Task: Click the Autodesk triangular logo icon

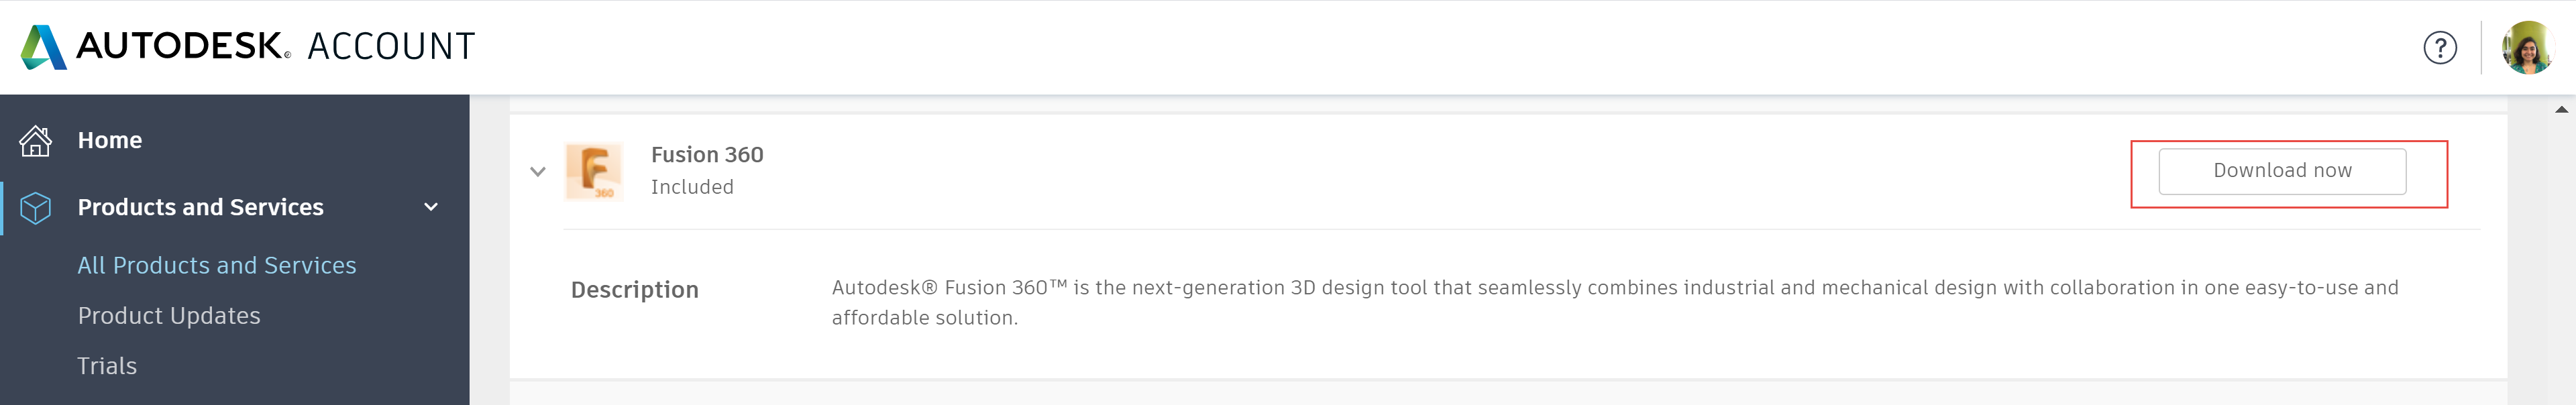Action: 43,47
